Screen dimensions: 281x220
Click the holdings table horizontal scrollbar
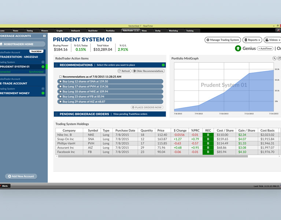(153, 156)
